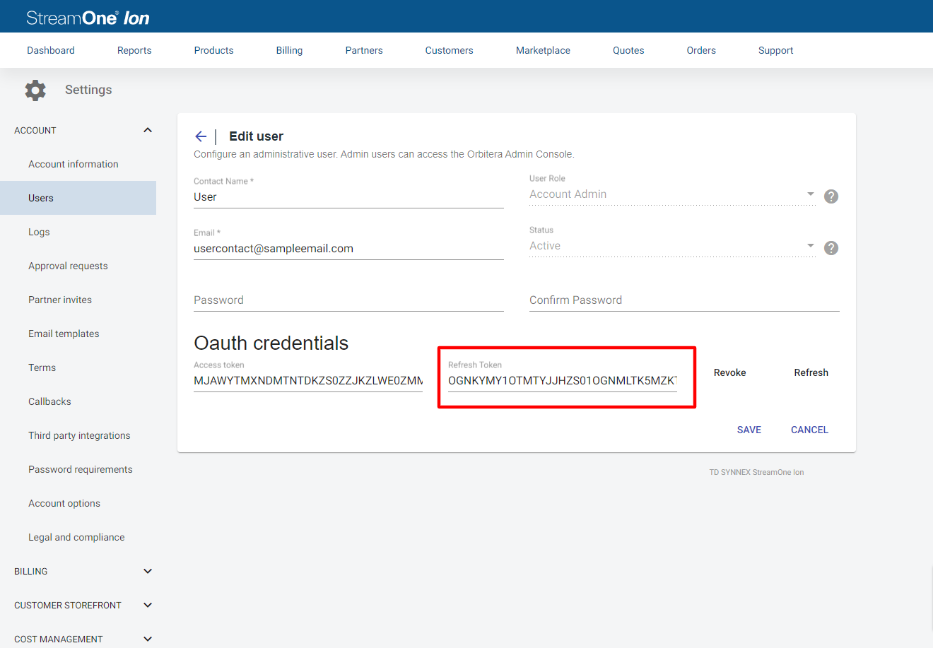This screenshot has width=933, height=648.
Task: Open the Partners menu
Action: 364,50
